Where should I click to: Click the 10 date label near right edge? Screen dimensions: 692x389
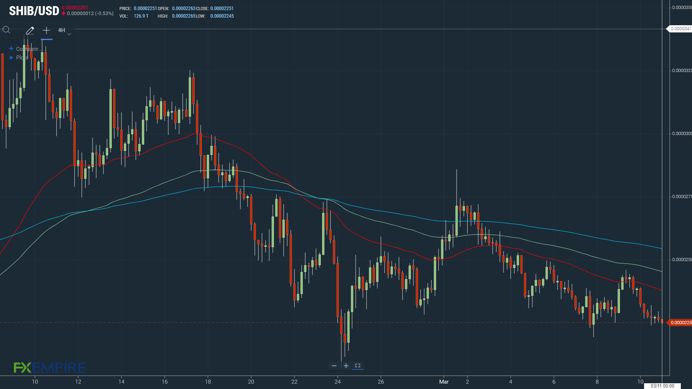click(x=640, y=382)
